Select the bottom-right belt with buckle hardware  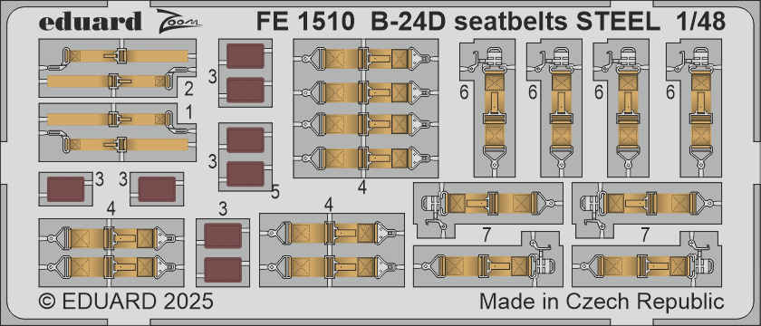pos(647,260)
